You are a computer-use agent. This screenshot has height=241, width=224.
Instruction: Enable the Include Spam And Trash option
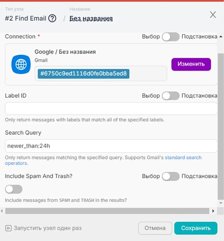pos(14,189)
